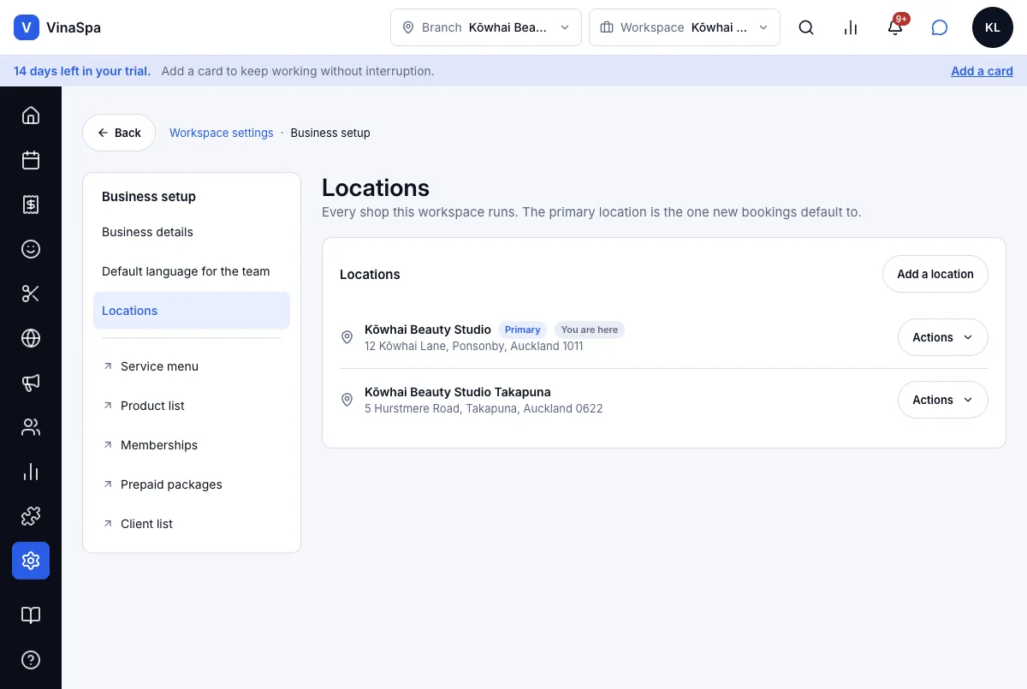Click the You are here badge

[590, 330]
